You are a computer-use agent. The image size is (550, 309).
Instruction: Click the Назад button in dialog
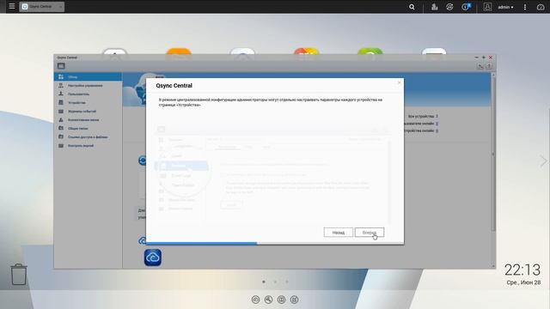tap(338, 233)
